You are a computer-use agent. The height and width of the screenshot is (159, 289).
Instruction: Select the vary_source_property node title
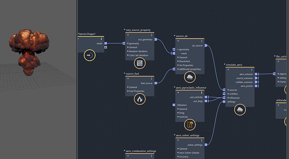tap(138, 30)
